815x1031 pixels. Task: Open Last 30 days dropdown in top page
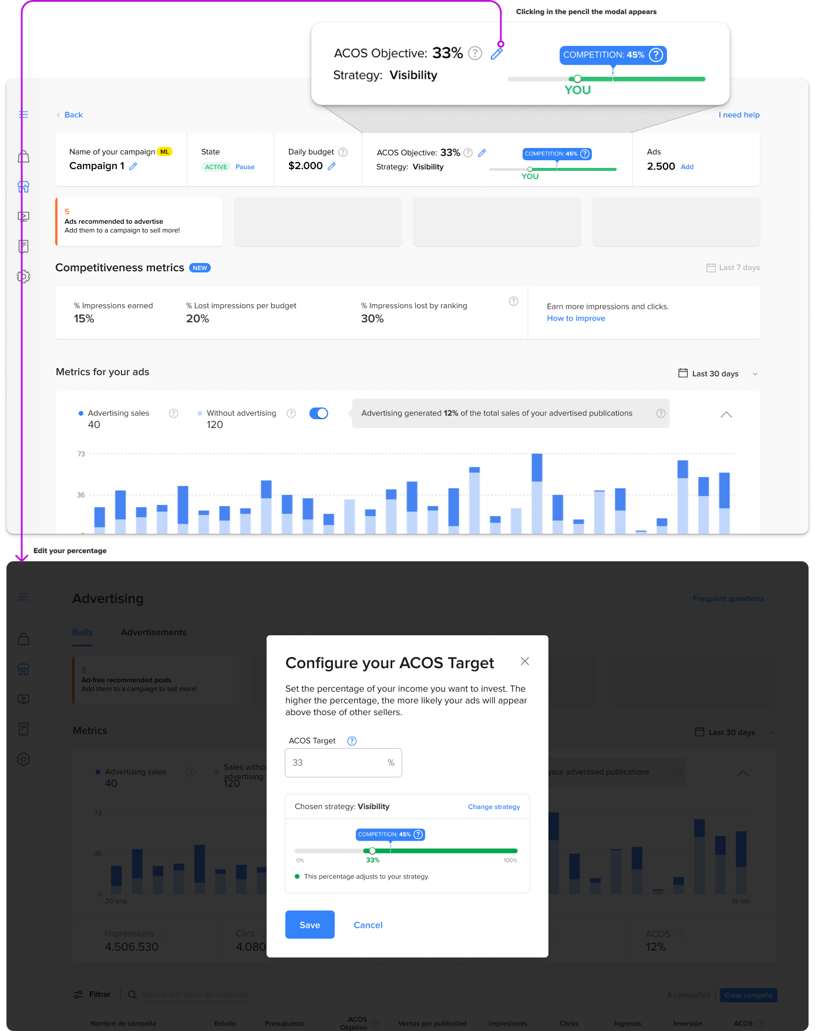[x=718, y=373]
